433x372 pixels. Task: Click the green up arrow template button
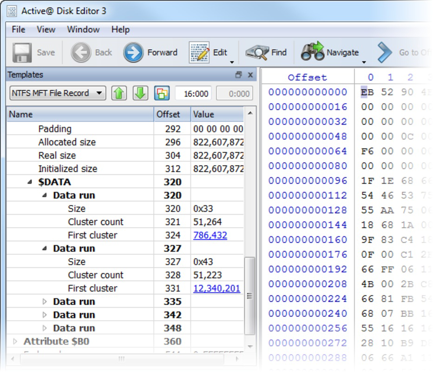click(119, 93)
